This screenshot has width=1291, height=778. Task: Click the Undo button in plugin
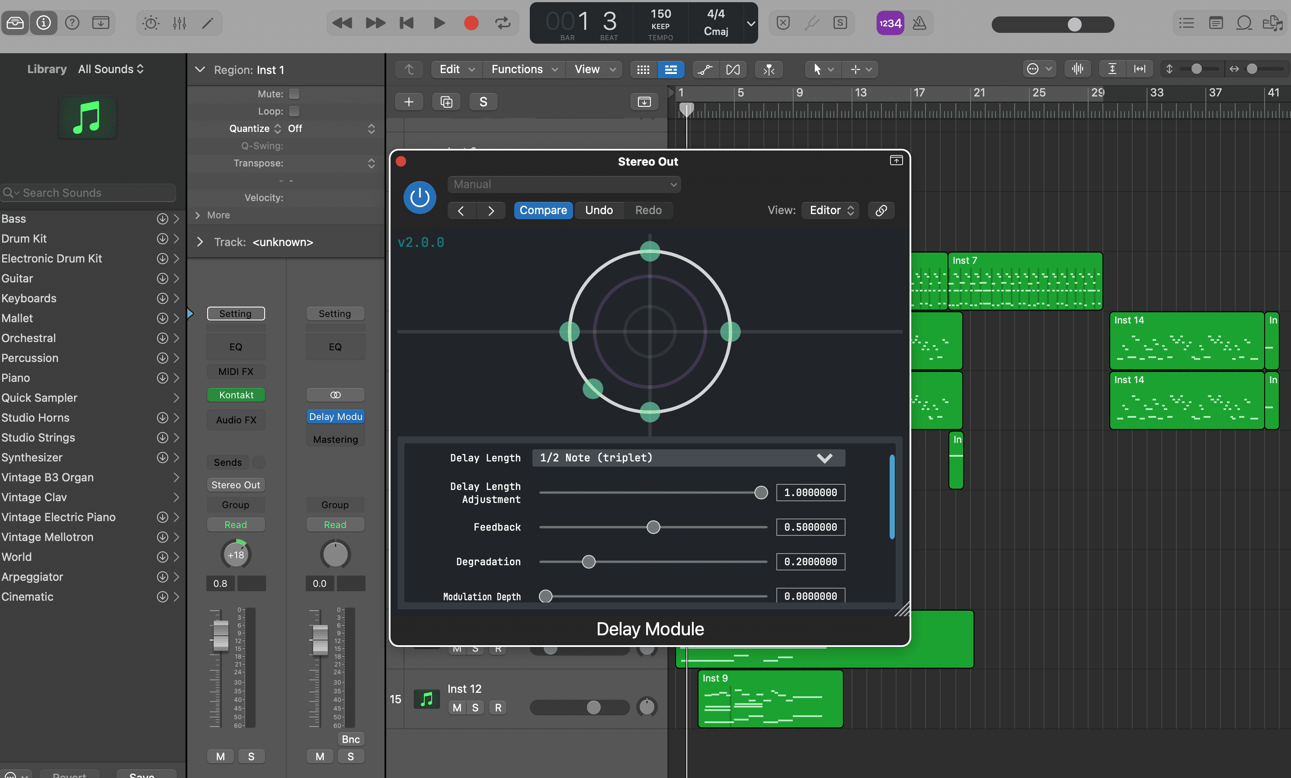click(599, 210)
